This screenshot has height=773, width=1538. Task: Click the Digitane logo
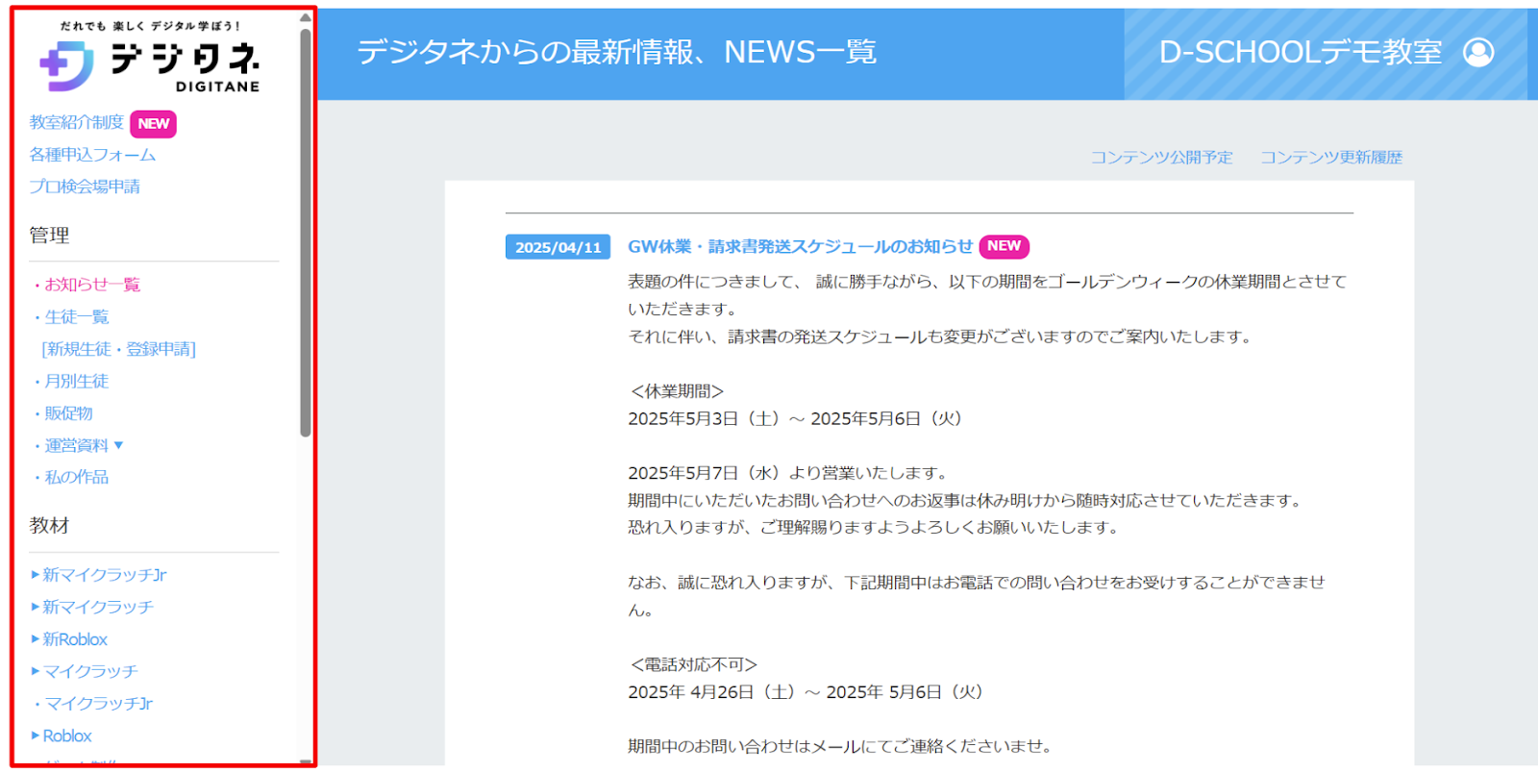pyautogui.click(x=150, y=60)
